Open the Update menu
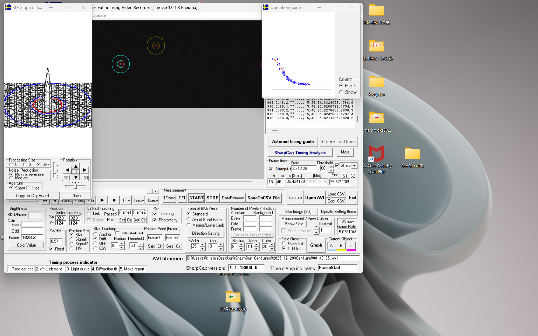 99,15
